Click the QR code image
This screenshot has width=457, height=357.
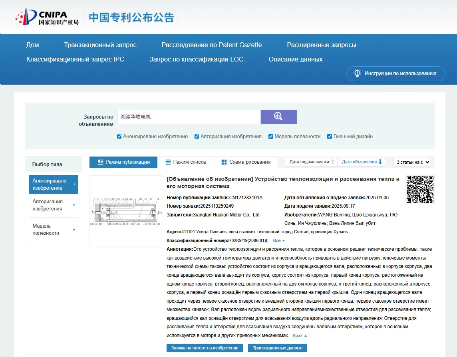click(420, 189)
